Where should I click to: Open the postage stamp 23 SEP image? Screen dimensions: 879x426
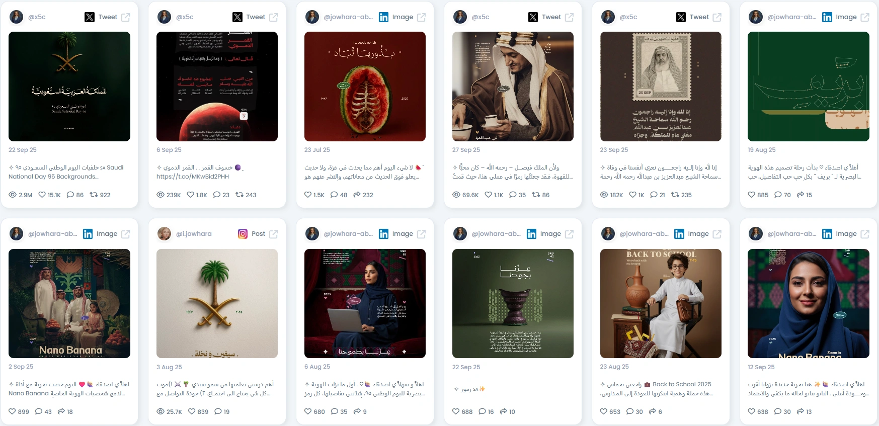point(661,87)
